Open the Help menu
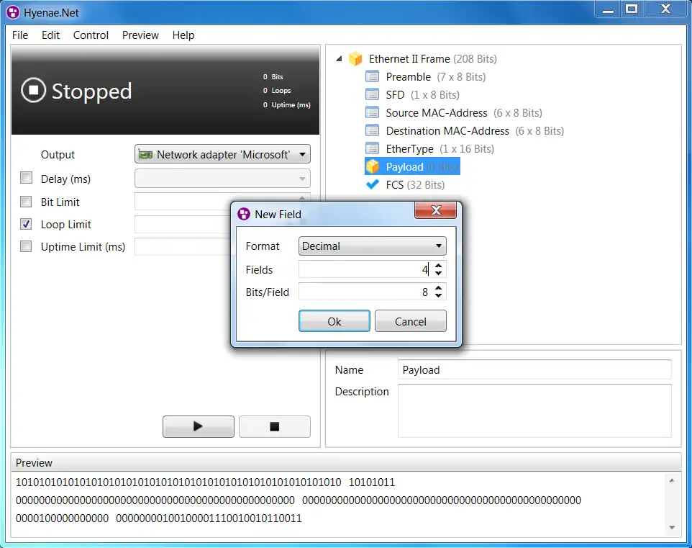Image resolution: width=692 pixels, height=548 pixels. click(183, 35)
